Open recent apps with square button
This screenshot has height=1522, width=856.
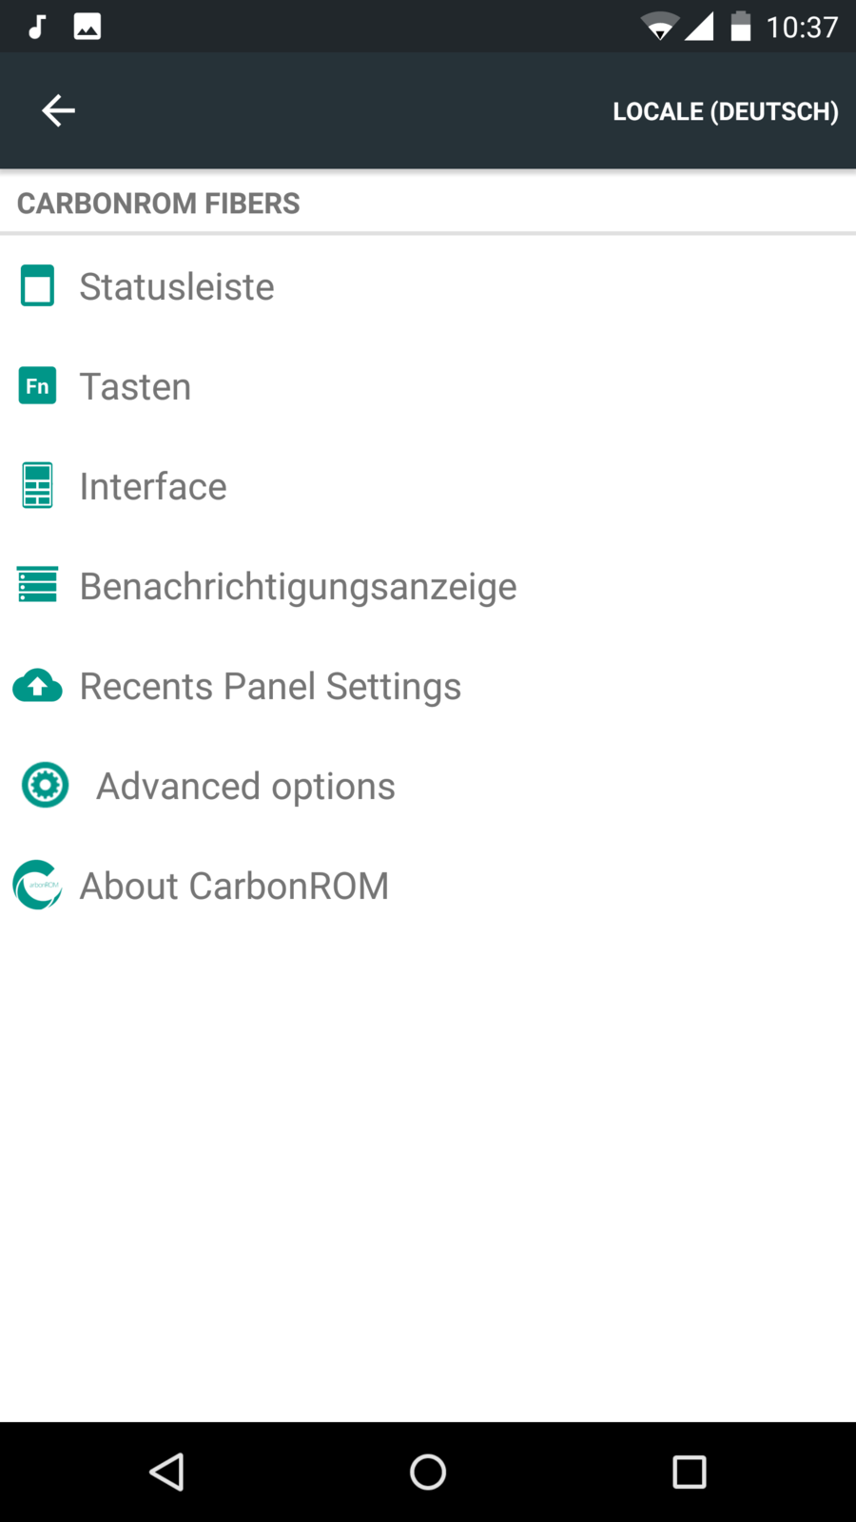coord(689,1472)
